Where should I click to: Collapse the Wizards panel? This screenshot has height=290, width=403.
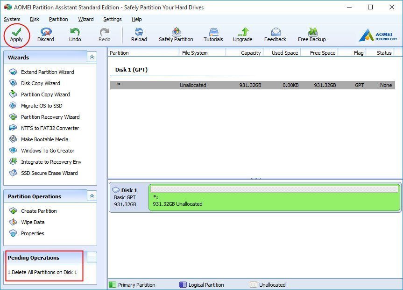pos(92,57)
